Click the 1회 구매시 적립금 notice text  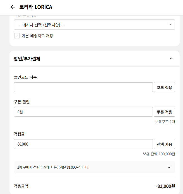click(x=53, y=167)
